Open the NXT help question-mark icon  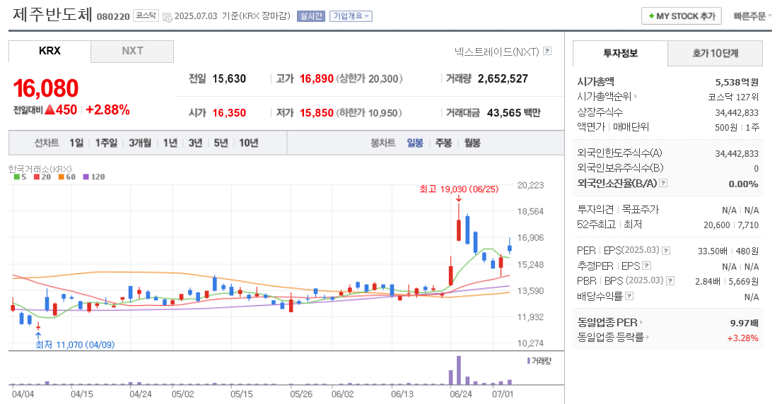pyautogui.click(x=547, y=51)
